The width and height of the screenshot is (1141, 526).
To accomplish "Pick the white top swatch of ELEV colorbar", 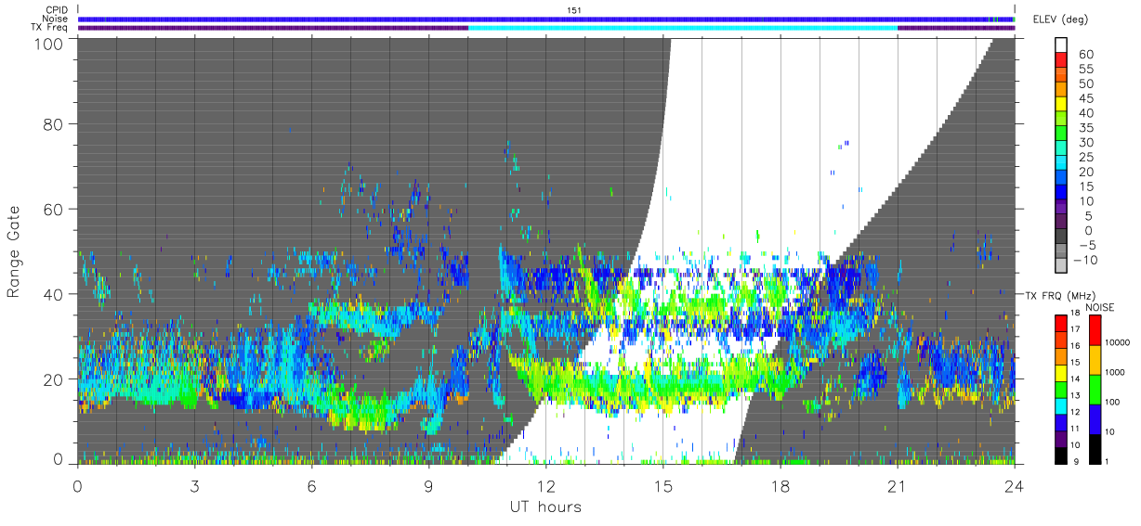I will pyautogui.click(x=1061, y=45).
